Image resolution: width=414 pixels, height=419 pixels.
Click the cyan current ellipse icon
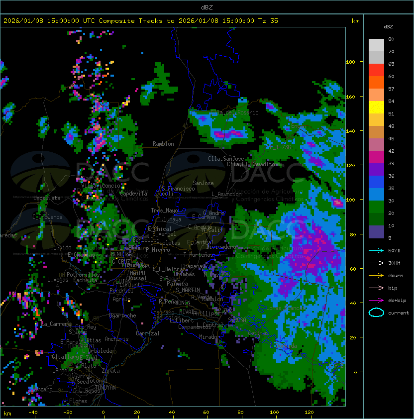(x=376, y=313)
